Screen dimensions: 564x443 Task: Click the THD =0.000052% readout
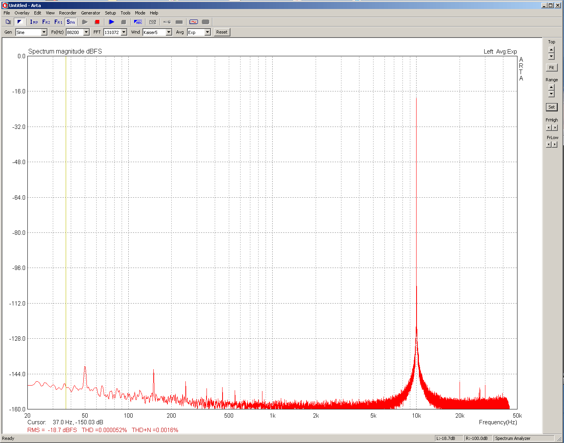coord(104,430)
